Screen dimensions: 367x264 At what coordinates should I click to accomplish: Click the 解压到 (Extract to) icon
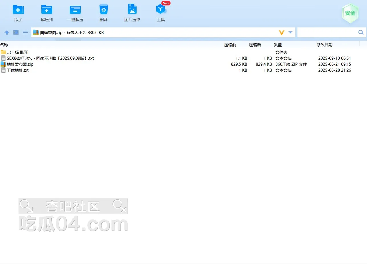pos(47,10)
